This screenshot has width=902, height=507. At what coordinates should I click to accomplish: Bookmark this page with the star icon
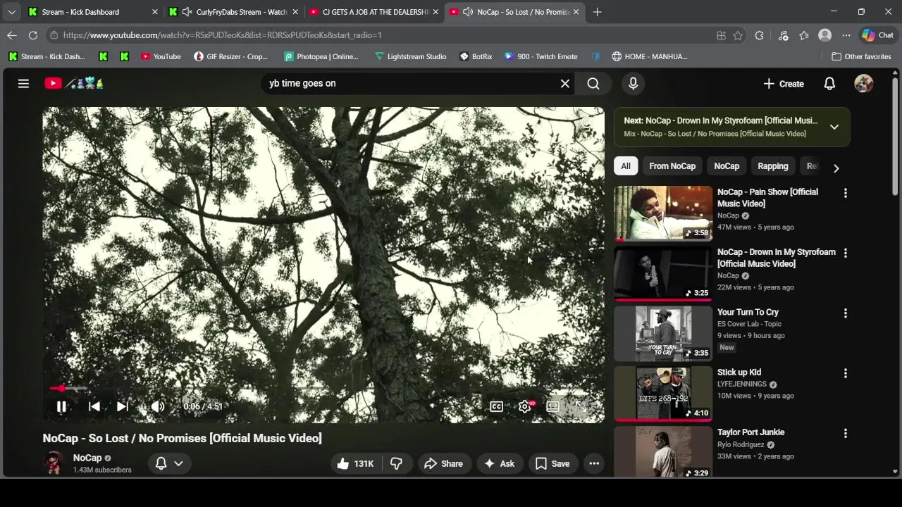click(x=738, y=35)
